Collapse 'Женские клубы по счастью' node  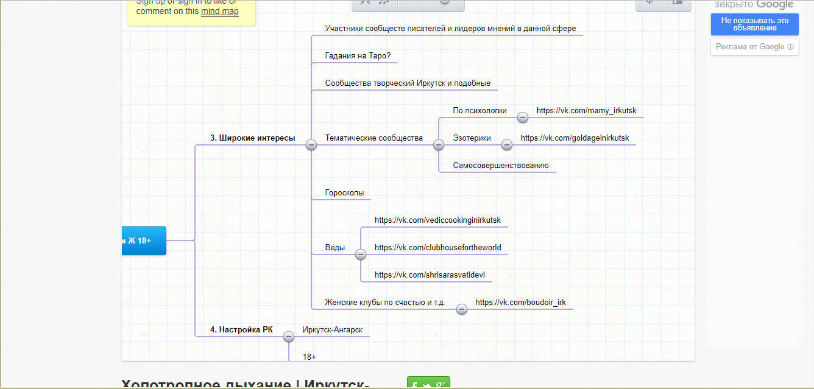point(461,309)
